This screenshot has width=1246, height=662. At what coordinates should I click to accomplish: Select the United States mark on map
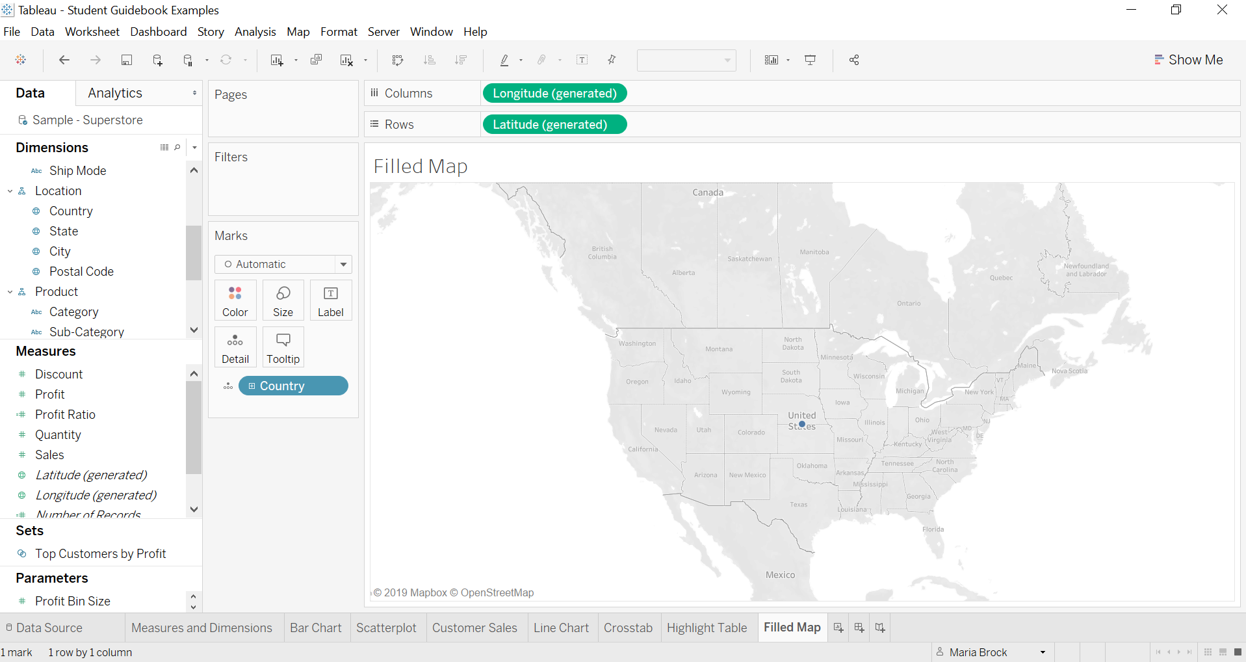802,424
